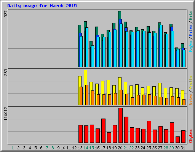195x152 pixels.
Task: Select day 7 on the x-axis
Action: pos(47,148)
